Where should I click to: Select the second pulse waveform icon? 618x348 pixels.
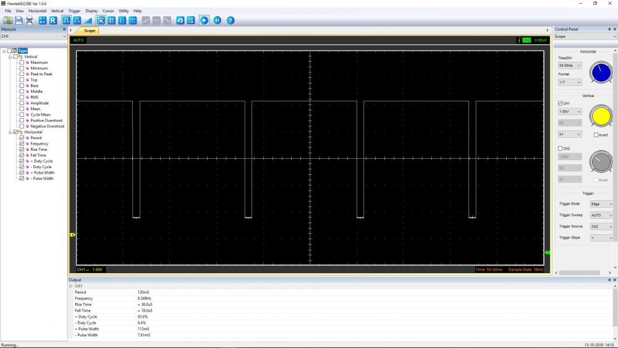click(x=77, y=20)
